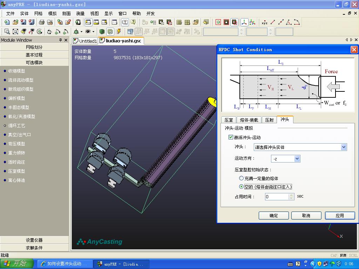The height and width of the screenshot is (269, 359).
Task: Open the 压室模型 module
Action: (16, 171)
